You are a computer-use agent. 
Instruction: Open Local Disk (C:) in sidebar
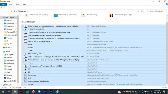click(11, 81)
